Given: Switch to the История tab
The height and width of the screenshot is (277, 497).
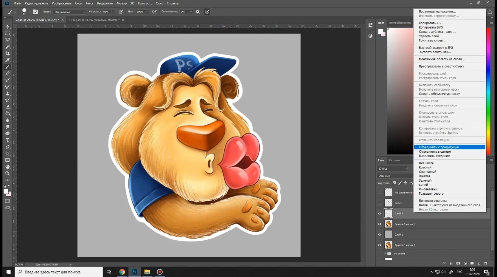Looking at the screenshot, I should click(x=394, y=160).
